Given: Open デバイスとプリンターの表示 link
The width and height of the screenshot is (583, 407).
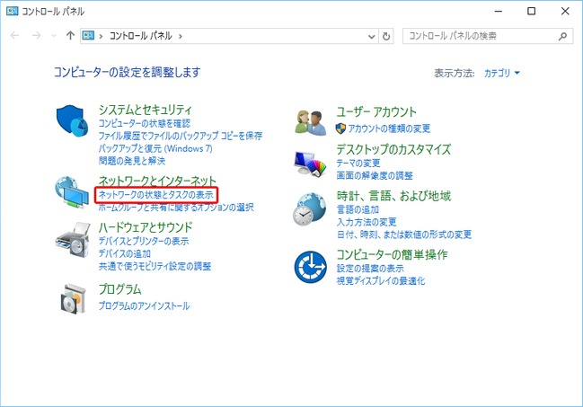Looking at the screenshot, I should (144, 241).
